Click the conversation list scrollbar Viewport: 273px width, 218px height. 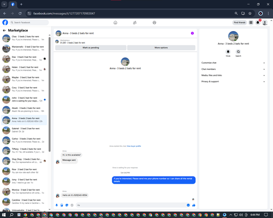50,94
